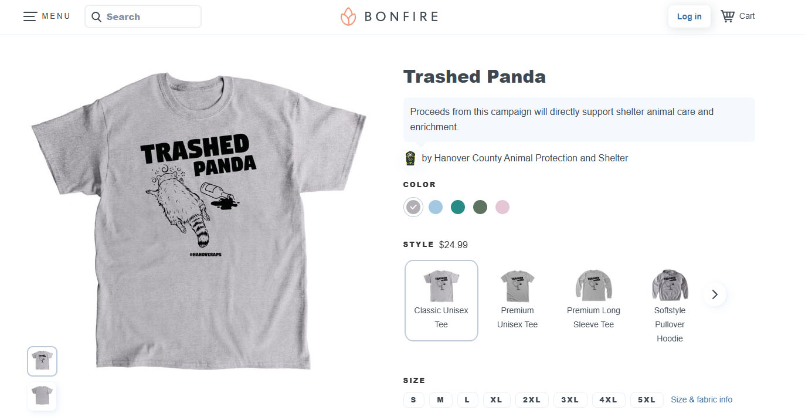Pick the Softstyle Pullover Hoodie image

670,286
